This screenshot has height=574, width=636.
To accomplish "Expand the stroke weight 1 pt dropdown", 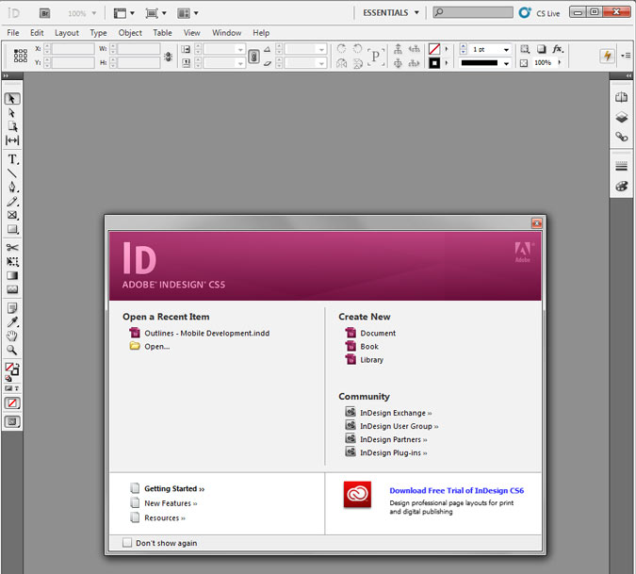I will point(506,49).
